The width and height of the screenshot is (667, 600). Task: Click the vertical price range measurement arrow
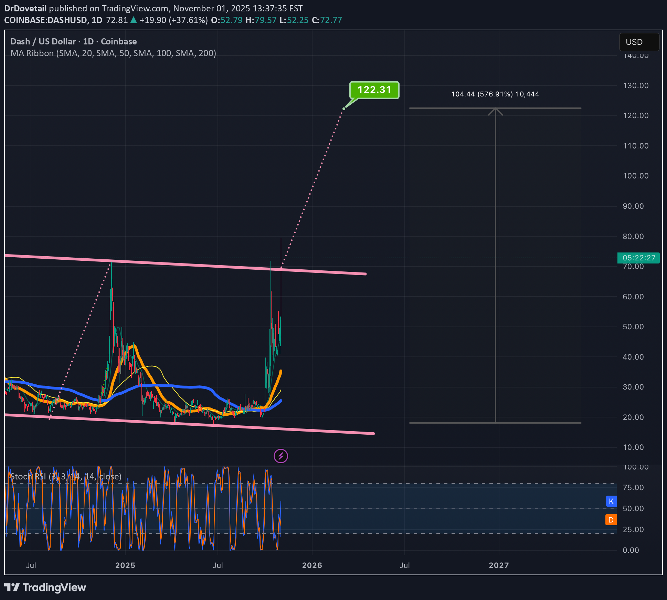tap(496, 265)
